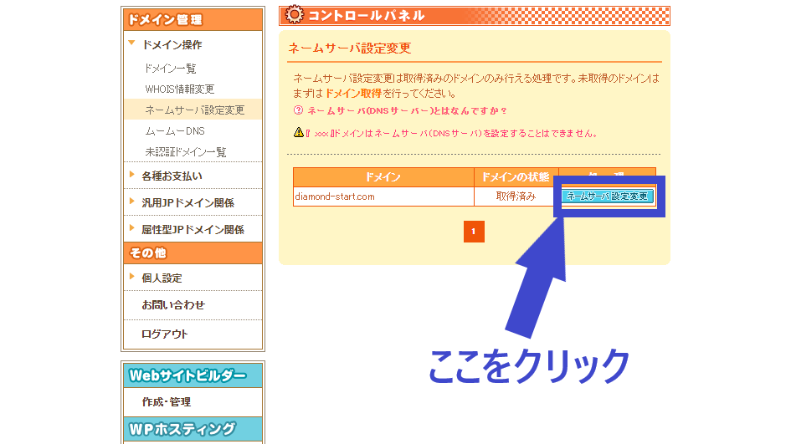Open ネームサーバ(DNSサーバー)とはなんですか? help link
The height and width of the screenshot is (444, 791).
(x=407, y=110)
